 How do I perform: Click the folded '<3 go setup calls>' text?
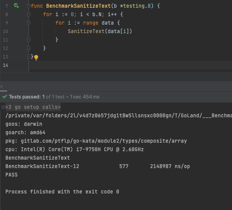pos(33,107)
